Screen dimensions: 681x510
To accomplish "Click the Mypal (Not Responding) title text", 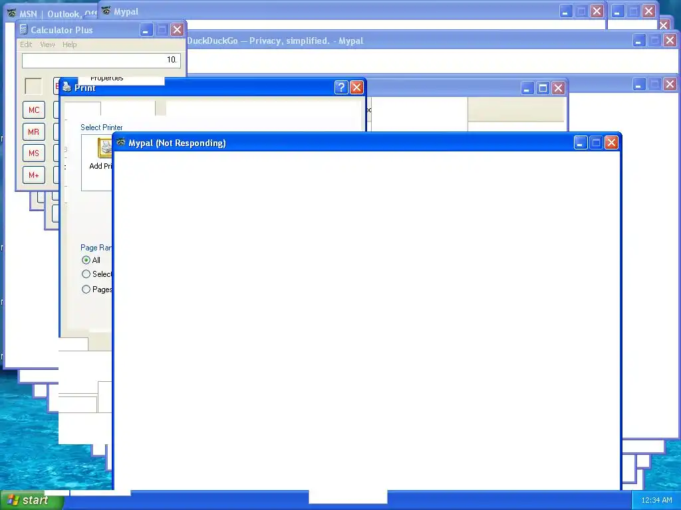I will coord(177,143).
